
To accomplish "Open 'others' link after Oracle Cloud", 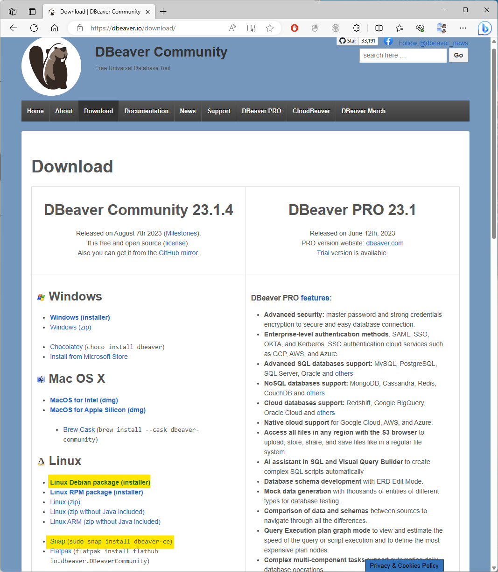I will point(326,413).
